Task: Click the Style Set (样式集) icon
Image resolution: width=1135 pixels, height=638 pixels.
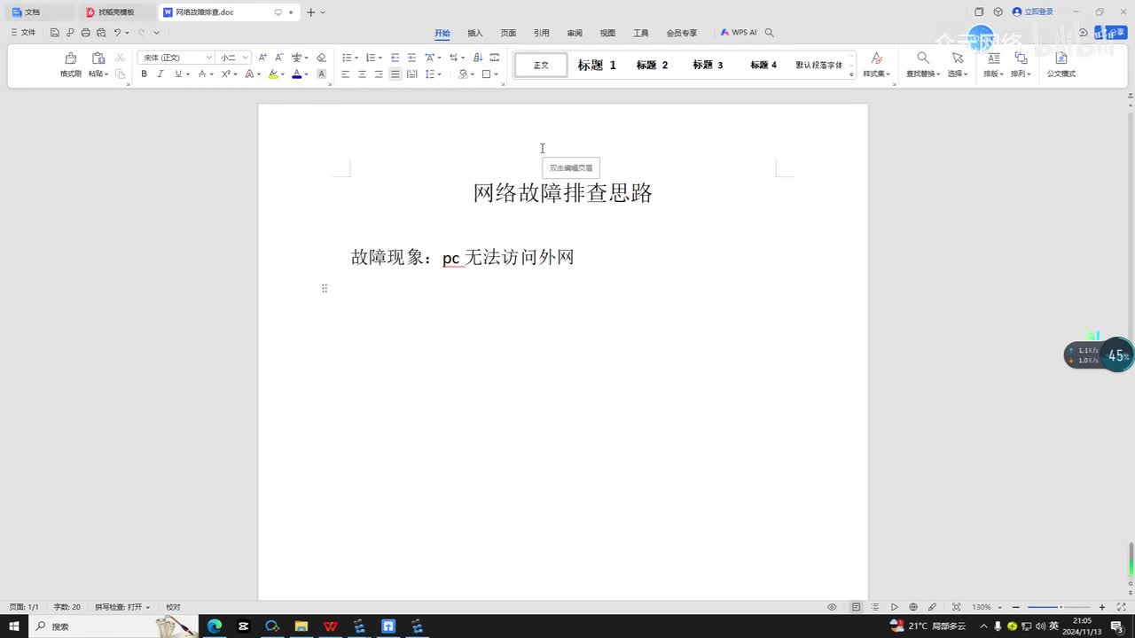Action: click(877, 58)
